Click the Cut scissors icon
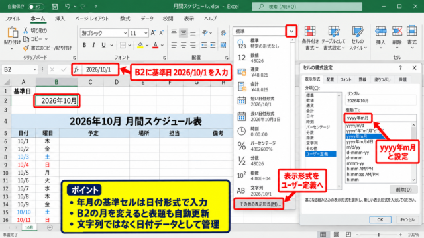Viewport: 424px width, 238px height. point(26,30)
